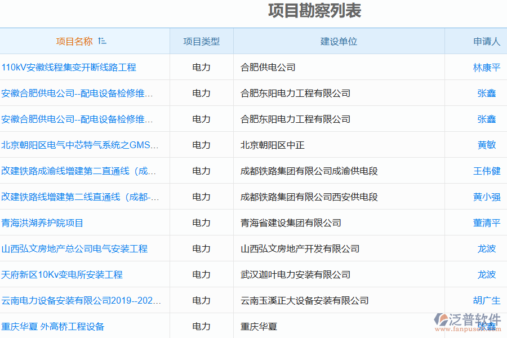Select applicant 王伟健 in the 申请人 column
Viewport: 507px width, 338px height.
486,171
